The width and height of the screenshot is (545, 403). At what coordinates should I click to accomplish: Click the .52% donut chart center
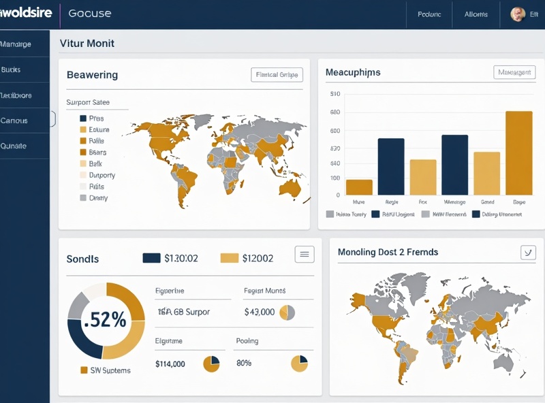coord(106,320)
